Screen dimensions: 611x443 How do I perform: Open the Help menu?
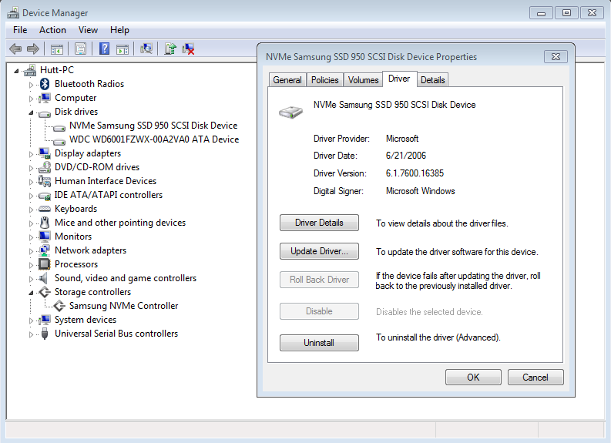119,30
